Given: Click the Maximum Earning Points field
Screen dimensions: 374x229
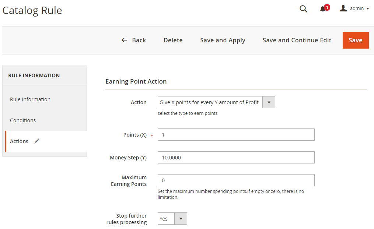Looking at the screenshot, I should click(236, 180).
